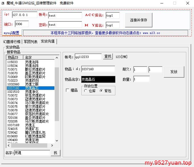
Task: Select row 710077 奈落的灵魂碎片
Action: [x=30, y=114]
